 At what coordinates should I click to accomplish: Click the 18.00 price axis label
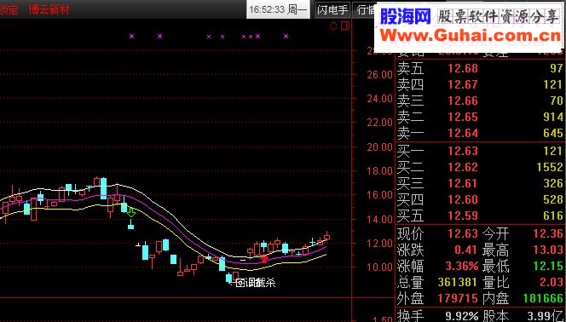click(x=379, y=171)
